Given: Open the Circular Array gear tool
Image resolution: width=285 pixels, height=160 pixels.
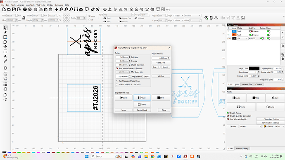Looking at the screenshot, I should tap(5, 89).
